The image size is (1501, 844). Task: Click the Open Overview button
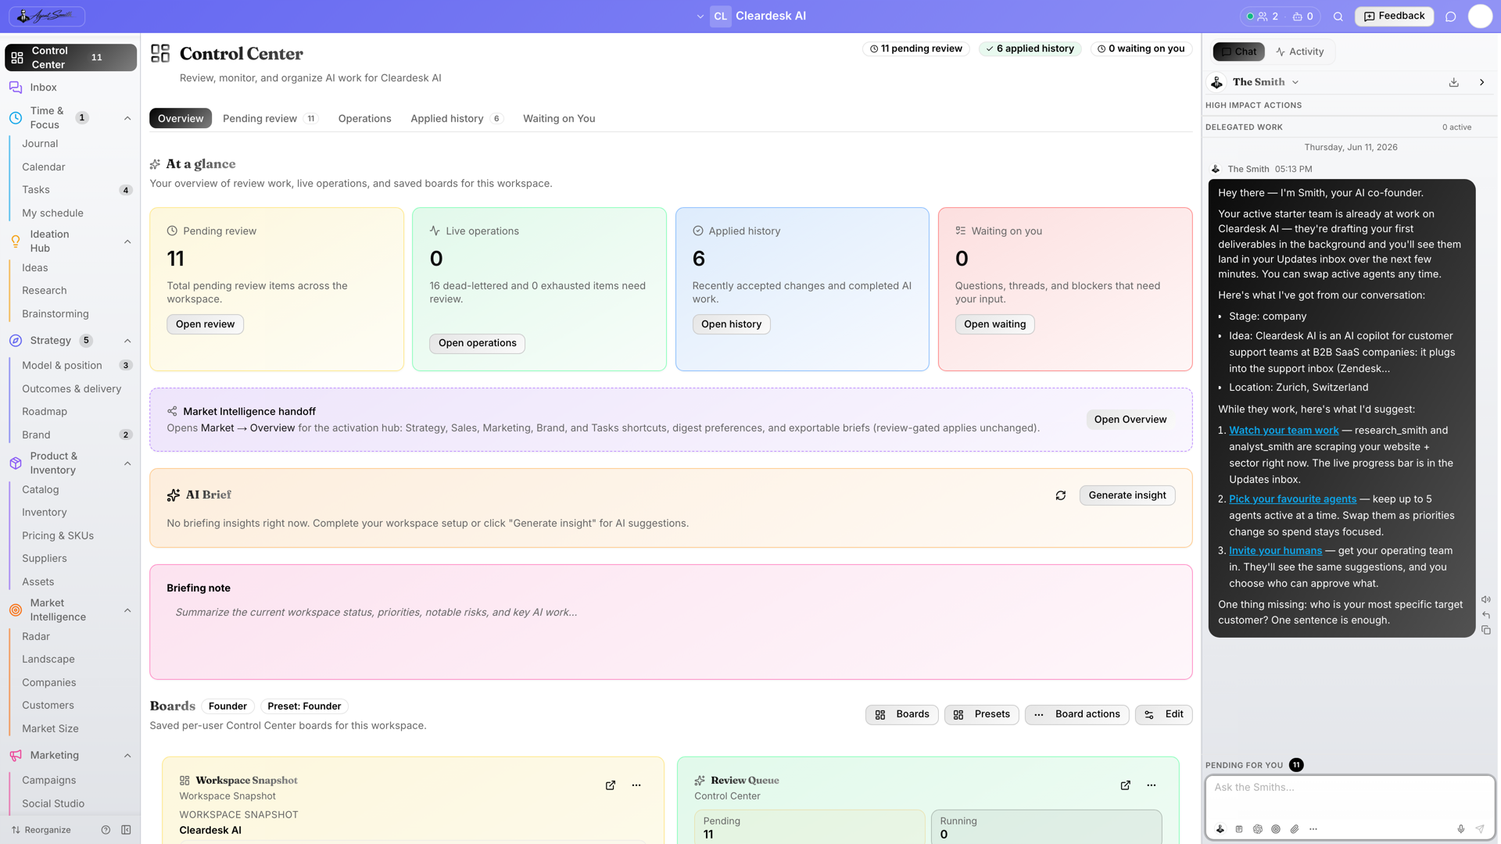(x=1130, y=420)
